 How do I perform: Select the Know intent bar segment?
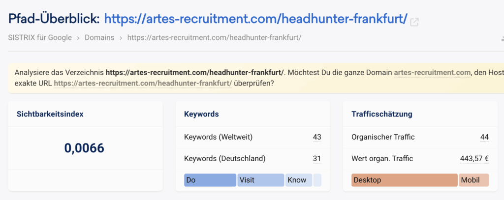(x=299, y=180)
